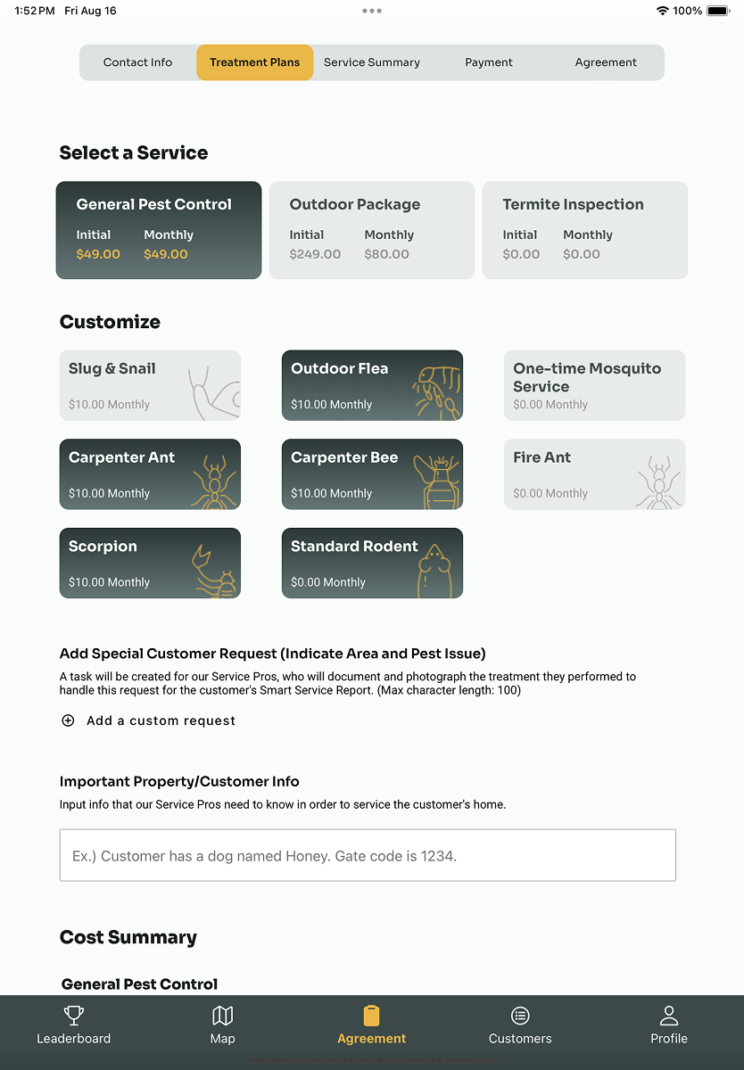Open the Customers icon in bottom navigation
Image resolution: width=744 pixels, height=1070 pixels.
click(520, 1016)
